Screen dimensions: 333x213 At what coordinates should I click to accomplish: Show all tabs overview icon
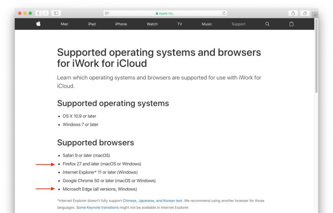305,13
